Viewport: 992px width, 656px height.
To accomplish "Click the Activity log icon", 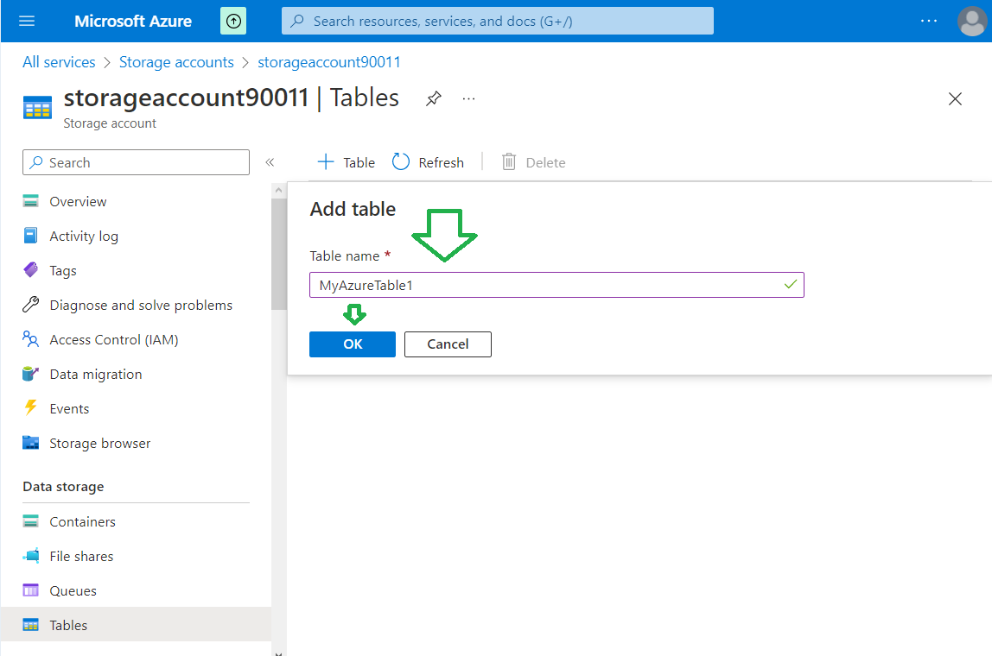I will 30,236.
